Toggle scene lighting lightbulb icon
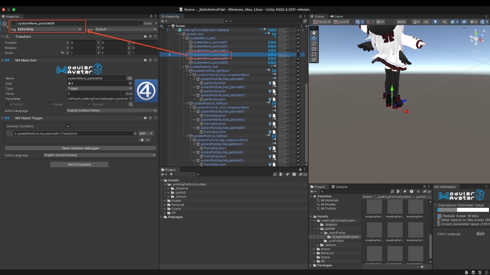 coord(435,22)
